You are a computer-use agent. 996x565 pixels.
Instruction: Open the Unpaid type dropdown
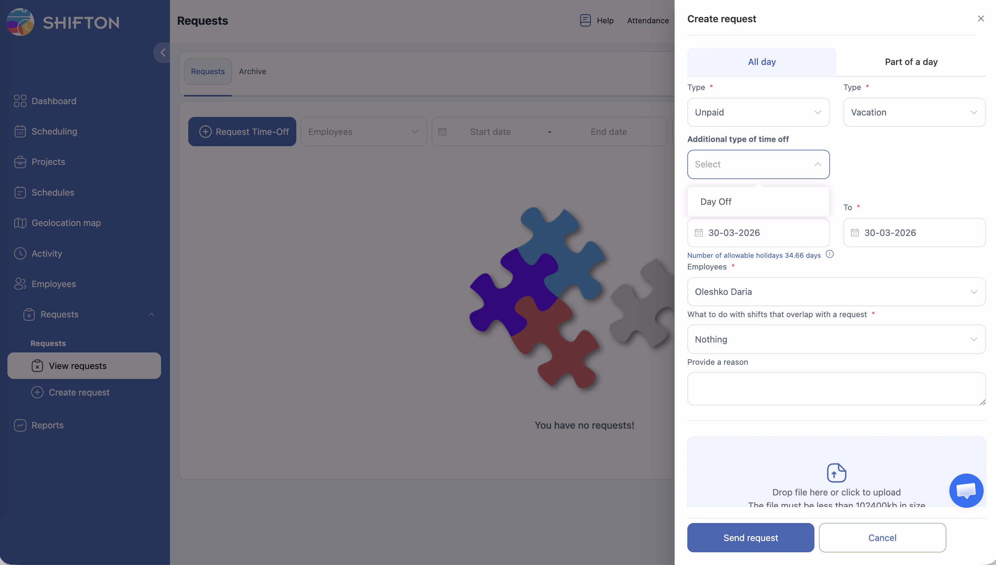(x=758, y=112)
